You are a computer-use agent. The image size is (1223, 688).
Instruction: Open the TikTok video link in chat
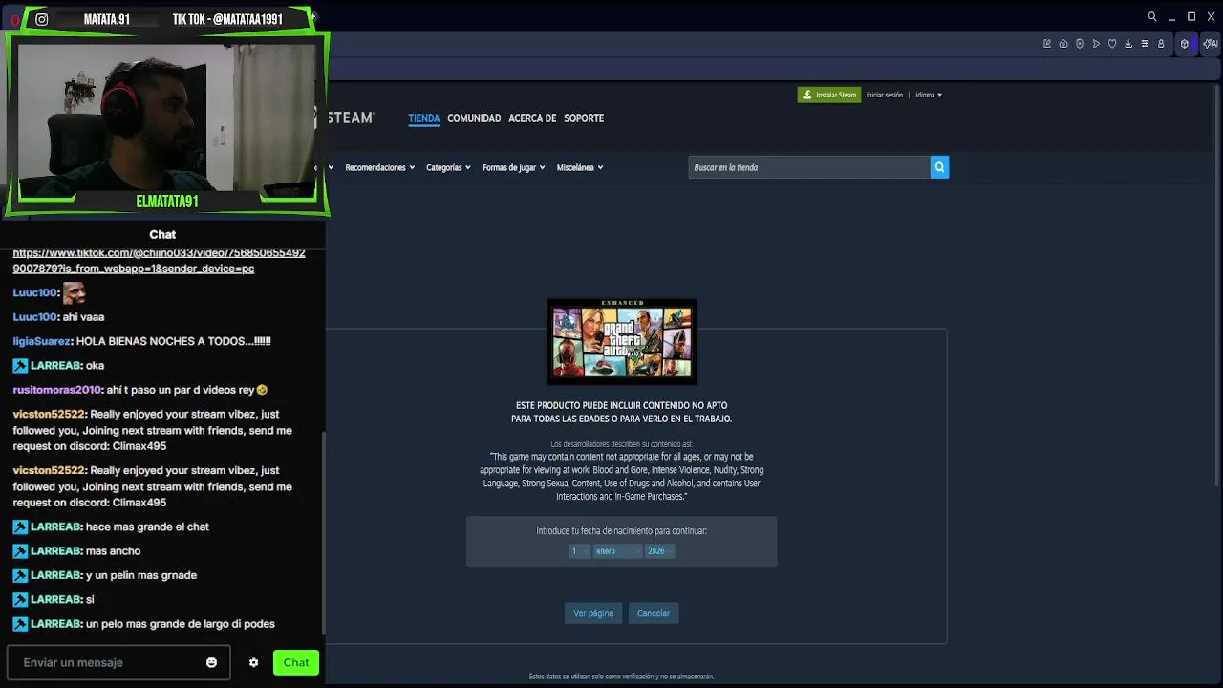pyautogui.click(x=159, y=261)
